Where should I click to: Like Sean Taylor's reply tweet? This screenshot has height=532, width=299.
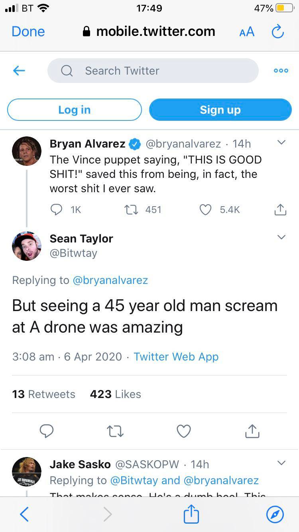pyautogui.click(x=184, y=431)
